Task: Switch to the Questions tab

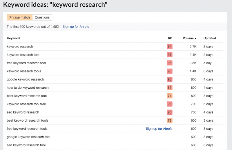Action: pyautogui.click(x=42, y=17)
